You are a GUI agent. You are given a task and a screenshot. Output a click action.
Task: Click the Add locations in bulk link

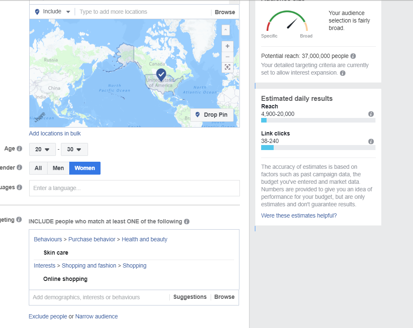55,133
